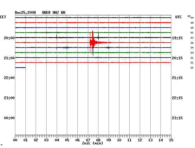Click the 20:15 UTC time label
Viewport: 195px width, 148px height.
[x=177, y=58]
